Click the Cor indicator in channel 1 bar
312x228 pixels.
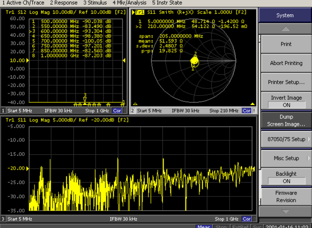click(x=117, y=111)
